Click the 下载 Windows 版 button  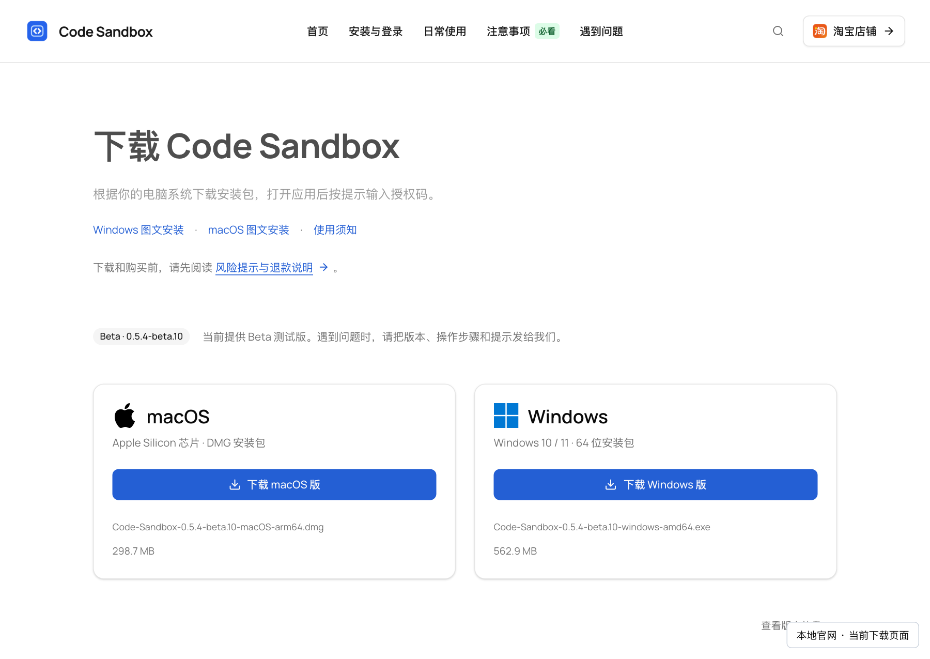pyautogui.click(x=656, y=484)
